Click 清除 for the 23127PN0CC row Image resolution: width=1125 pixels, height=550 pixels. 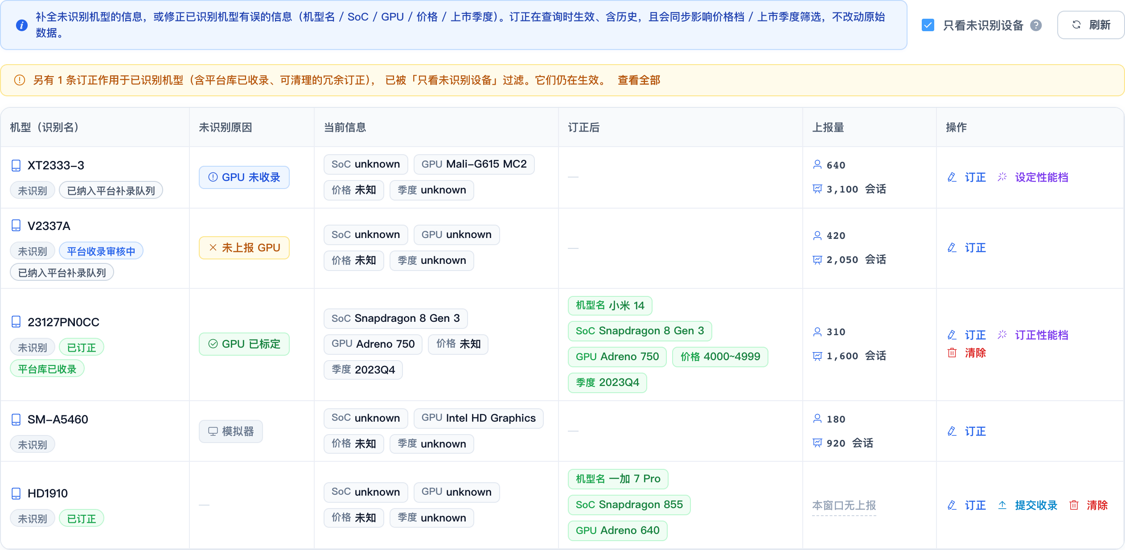pyautogui.click(x=966, y=353)
